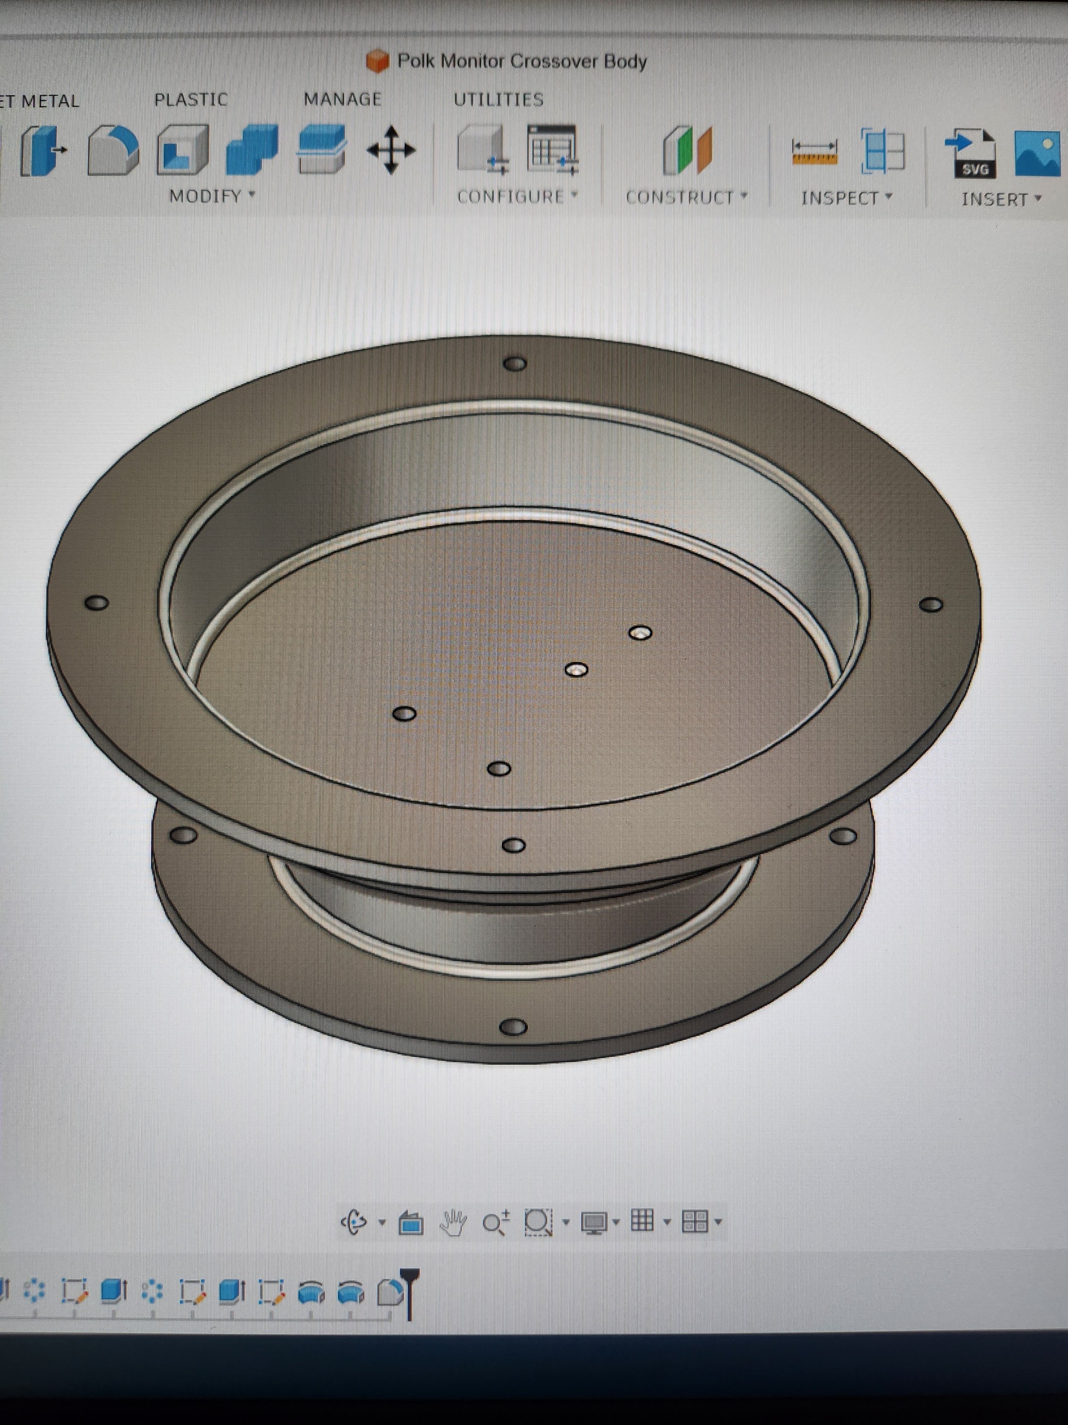Image resolution: width=1068 pixels, height=1425 pixels.
Task: Select the last fillet feature in timeline
Action: pyautogui.click(x=390, y=1292)
